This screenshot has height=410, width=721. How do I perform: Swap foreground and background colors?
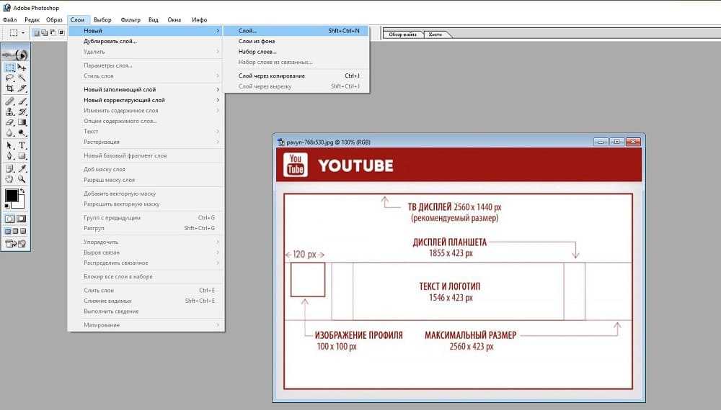pos(23,191)
